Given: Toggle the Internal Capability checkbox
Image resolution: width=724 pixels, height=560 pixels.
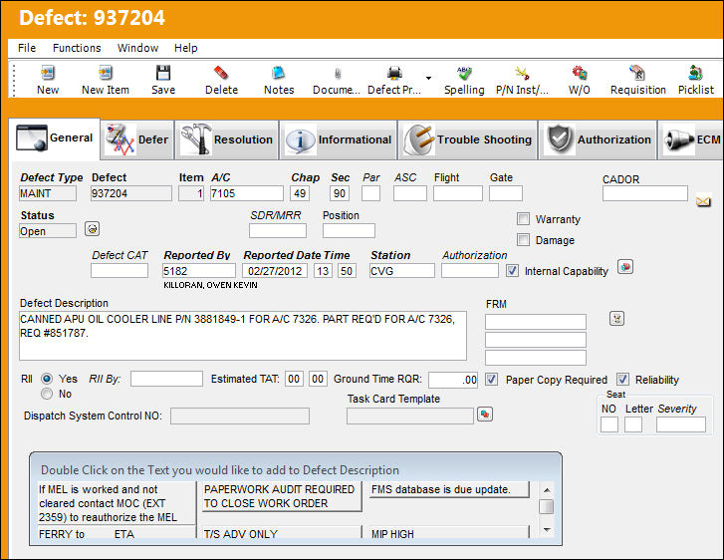Looking at the screenshot, I should click(512, 270).
